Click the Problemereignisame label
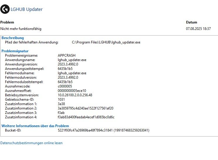 point(21,55)
